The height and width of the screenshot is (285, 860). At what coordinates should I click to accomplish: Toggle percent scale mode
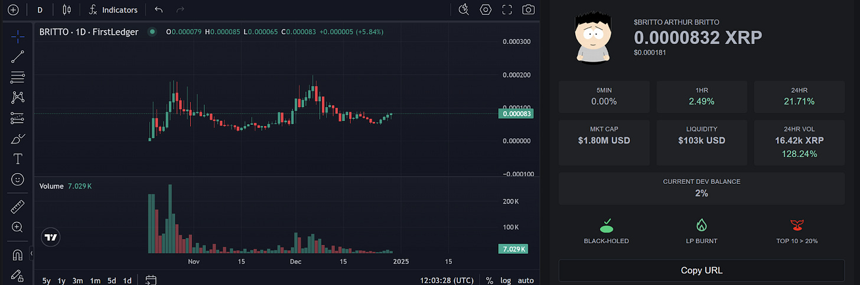490,281
